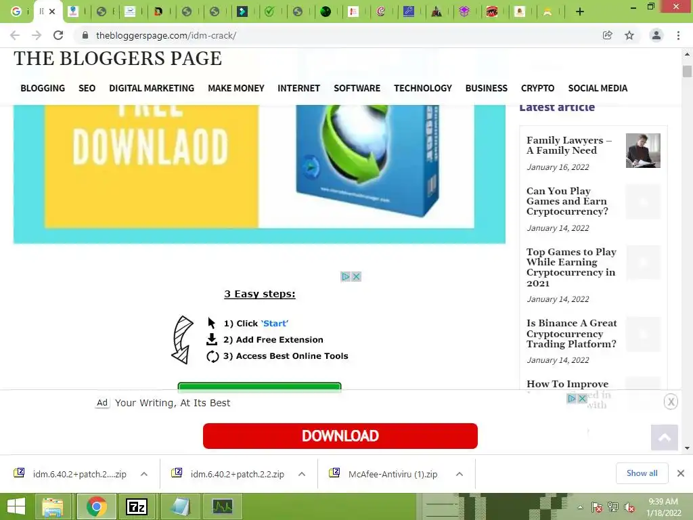Open the SOCIAL MEDIA category

coord(598,88)
